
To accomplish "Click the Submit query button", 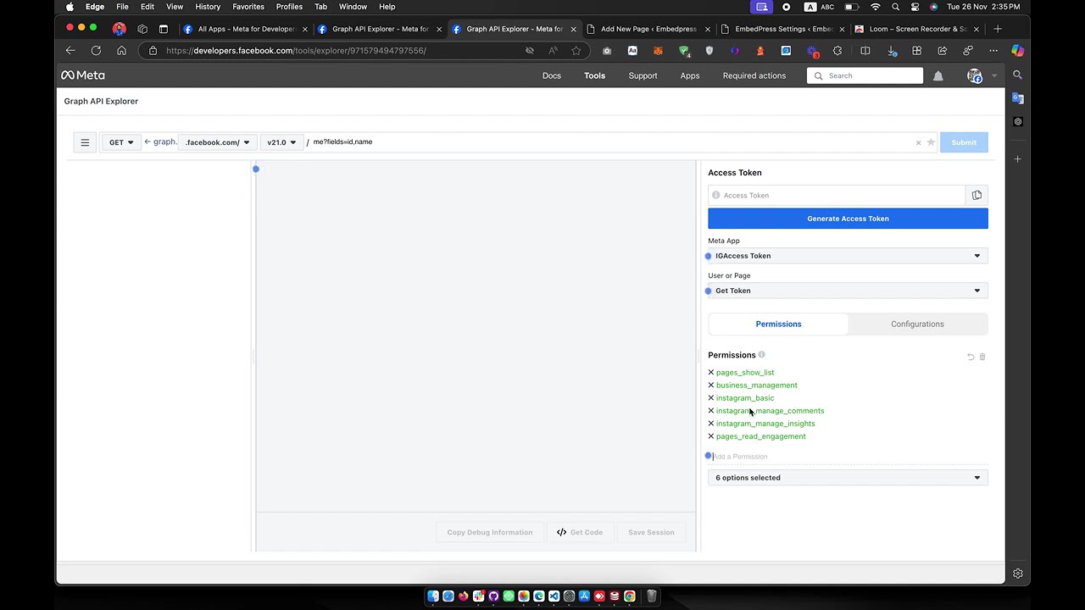I will click(964, 142).
